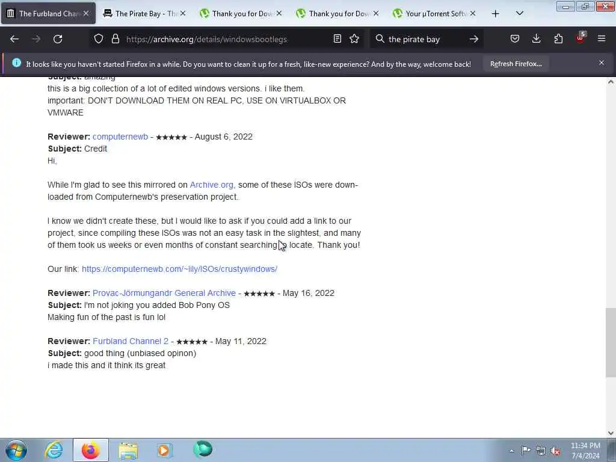The image size is (616, 462).
Task: Open the taskbar clock and date
Action: [585, 451]
